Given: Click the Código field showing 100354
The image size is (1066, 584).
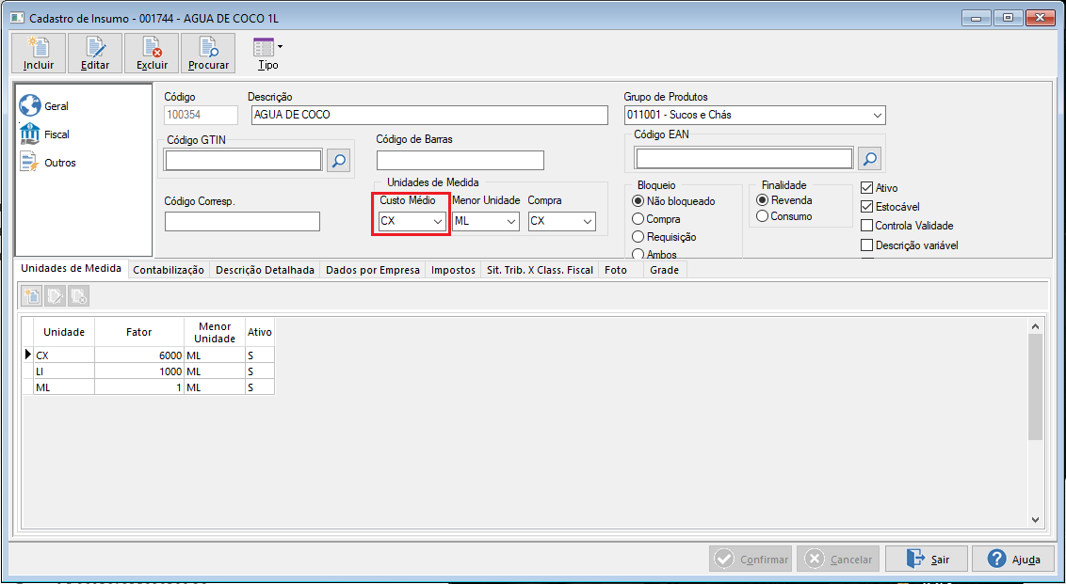Looking at the screenshot, I should coord(202,116).
